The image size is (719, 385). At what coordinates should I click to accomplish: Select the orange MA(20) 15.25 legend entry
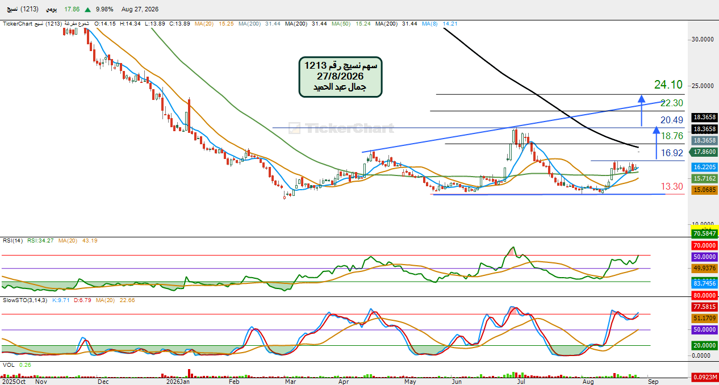214,24
